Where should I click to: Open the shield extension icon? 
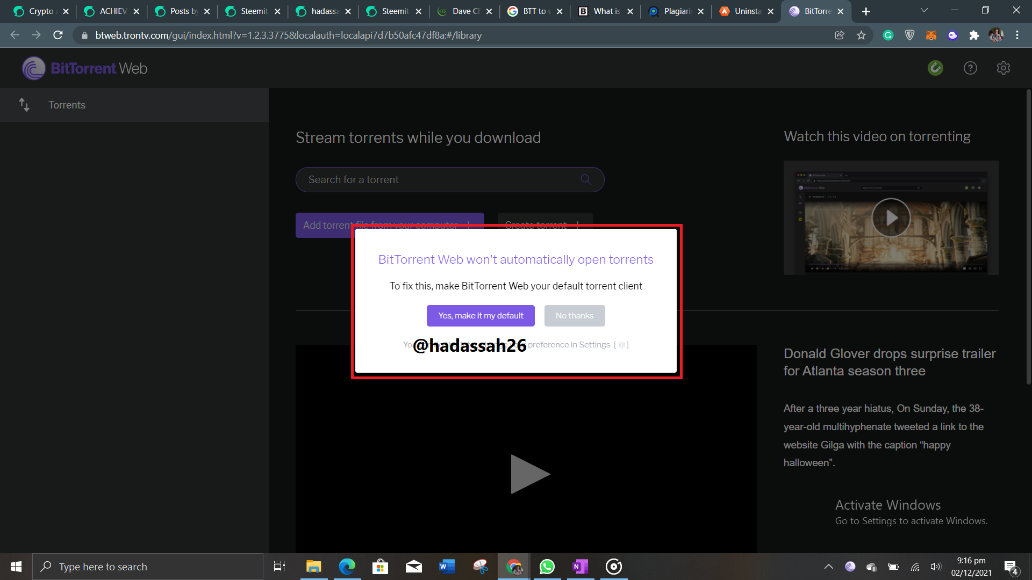909,35
